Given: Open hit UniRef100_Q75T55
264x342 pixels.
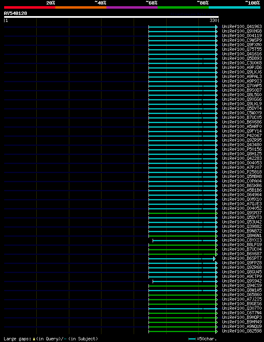Looking at the screenshot, I should pyautogui.click(x=242, y=49).
